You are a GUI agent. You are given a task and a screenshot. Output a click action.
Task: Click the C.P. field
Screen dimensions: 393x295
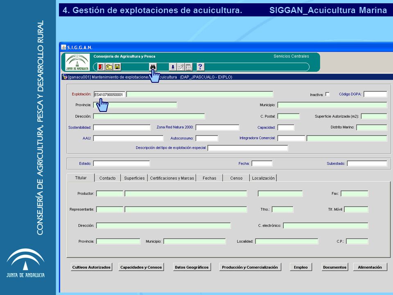click(x=357, y=241)
